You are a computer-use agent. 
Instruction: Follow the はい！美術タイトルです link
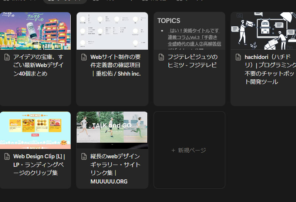click(x=194, y=30)
